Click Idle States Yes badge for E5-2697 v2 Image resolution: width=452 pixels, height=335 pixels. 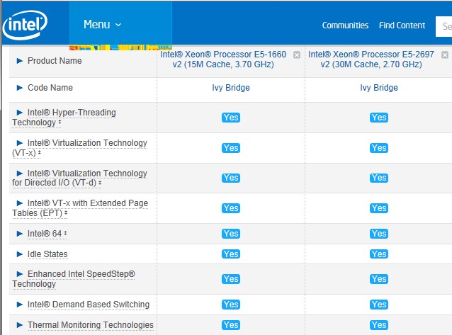[x=379, y=254]
